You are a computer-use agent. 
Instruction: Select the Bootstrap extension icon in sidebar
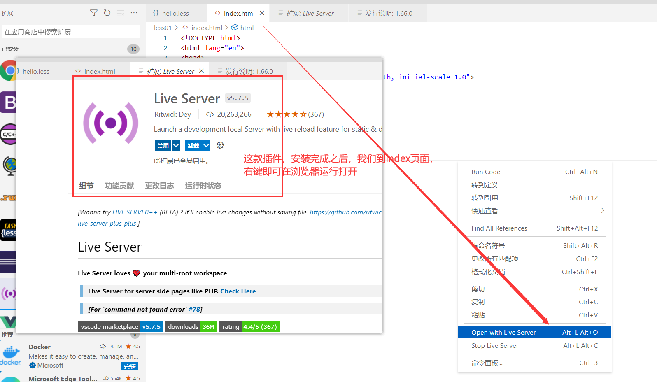pos(8,102)
